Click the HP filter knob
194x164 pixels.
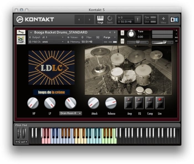[33, 103]
